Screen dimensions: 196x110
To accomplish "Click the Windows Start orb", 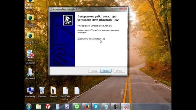I will click(x=29, y=107).
